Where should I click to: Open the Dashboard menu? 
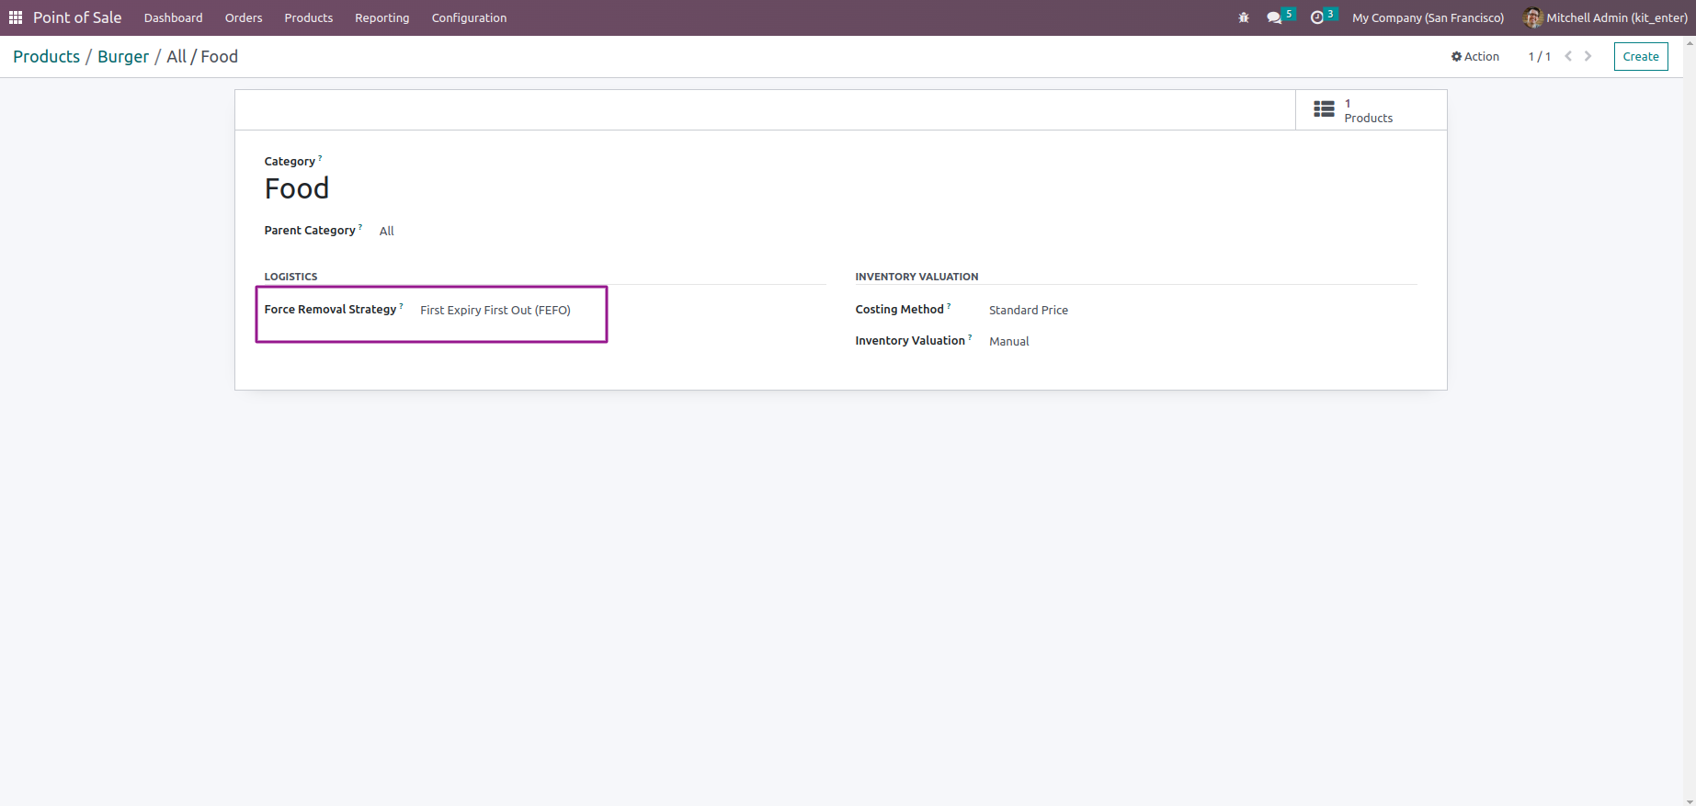point(173,17)
